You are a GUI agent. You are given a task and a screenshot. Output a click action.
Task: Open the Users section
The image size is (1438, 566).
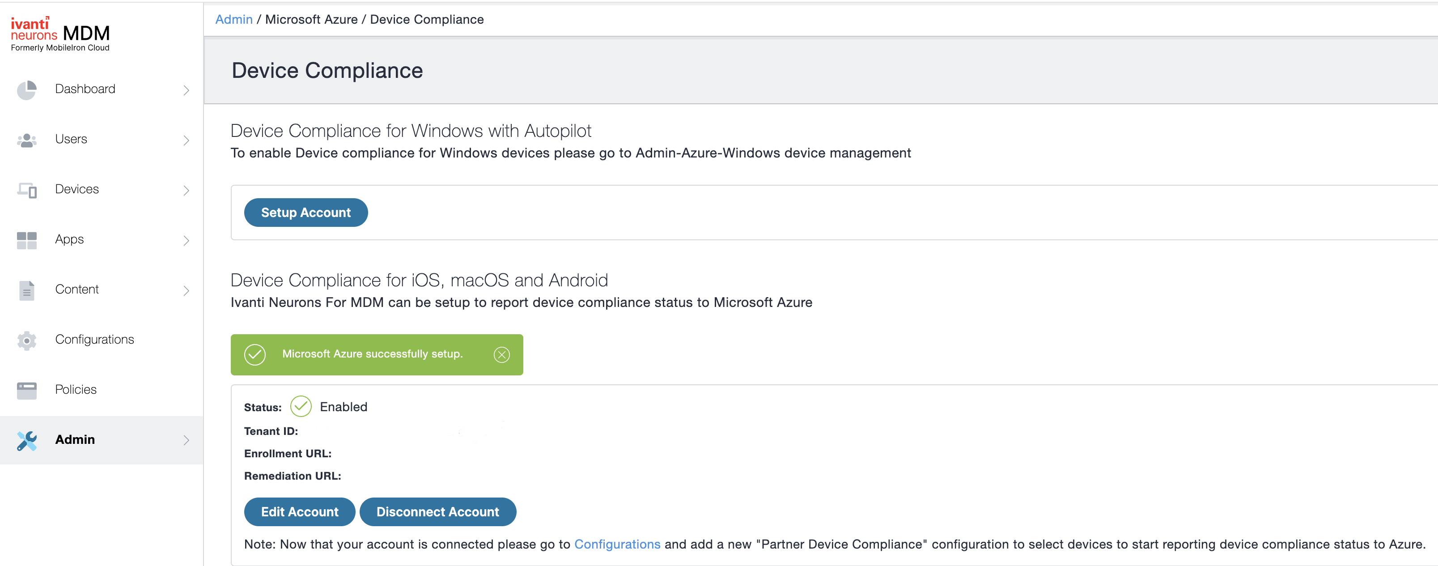click(x=102, y=140)
